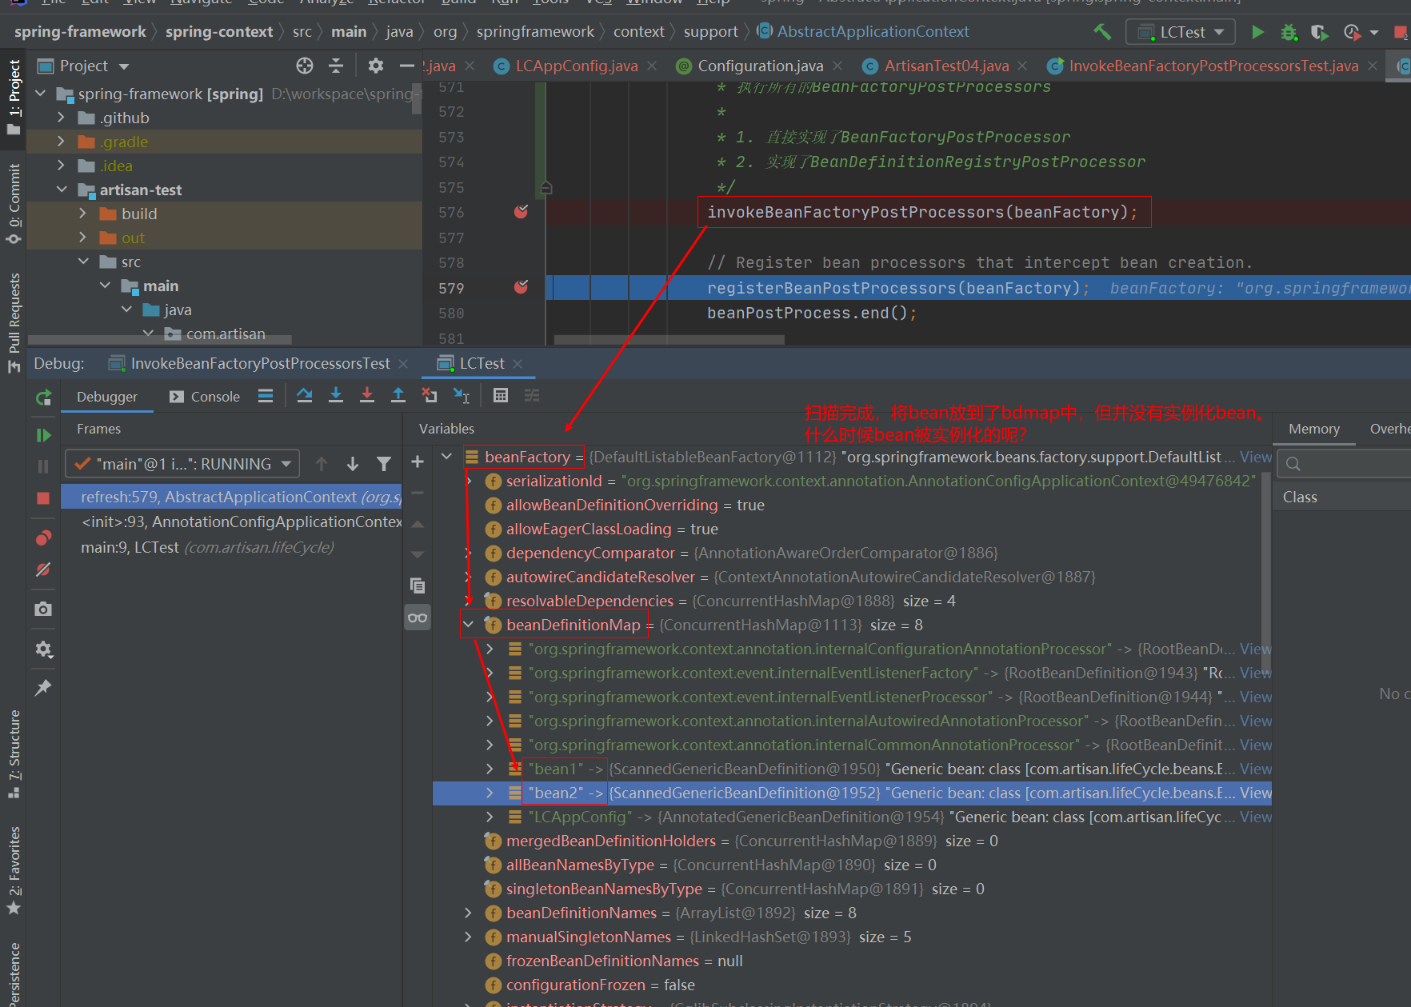Image resolution: width=1411 pixels, height=1007 pixels.
Task: Click the copy value icon beside variables
Action: 418,585
